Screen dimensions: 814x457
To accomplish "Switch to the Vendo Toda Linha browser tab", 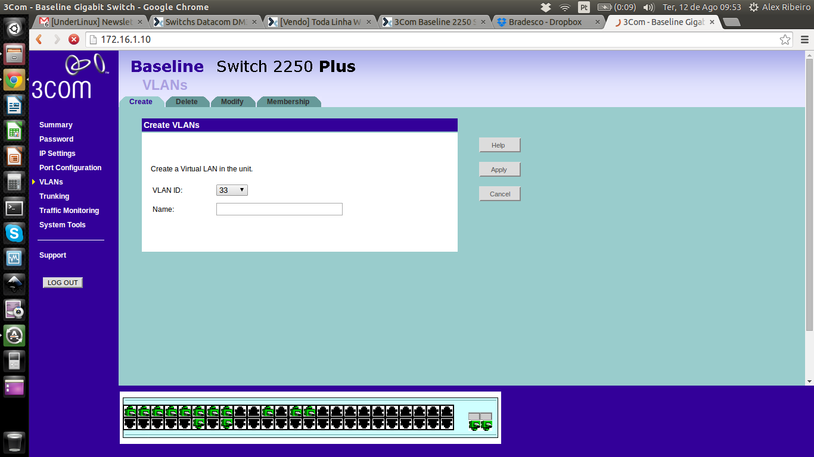I will coord(321,22).
